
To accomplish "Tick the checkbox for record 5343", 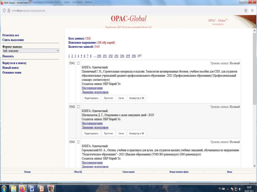I will (78, 142).
